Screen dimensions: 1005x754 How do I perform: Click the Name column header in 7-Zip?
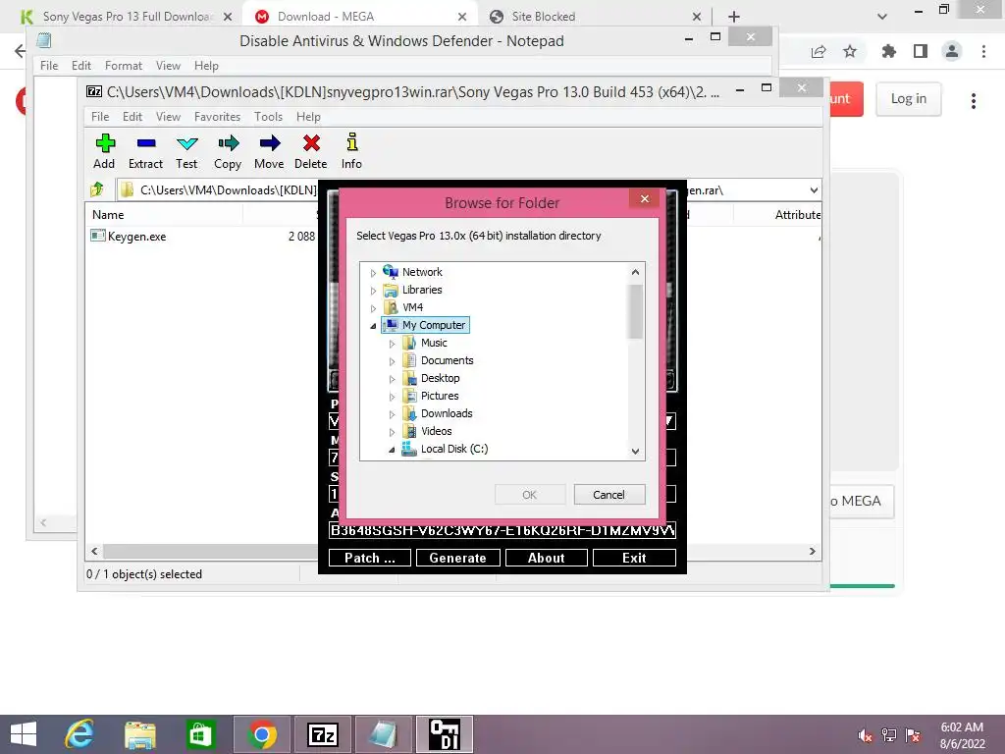point(164,215)
